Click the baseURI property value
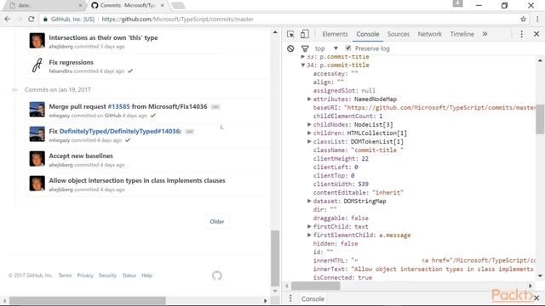The width and height of the screenshot is (545, 306). [x=439, y=108]
